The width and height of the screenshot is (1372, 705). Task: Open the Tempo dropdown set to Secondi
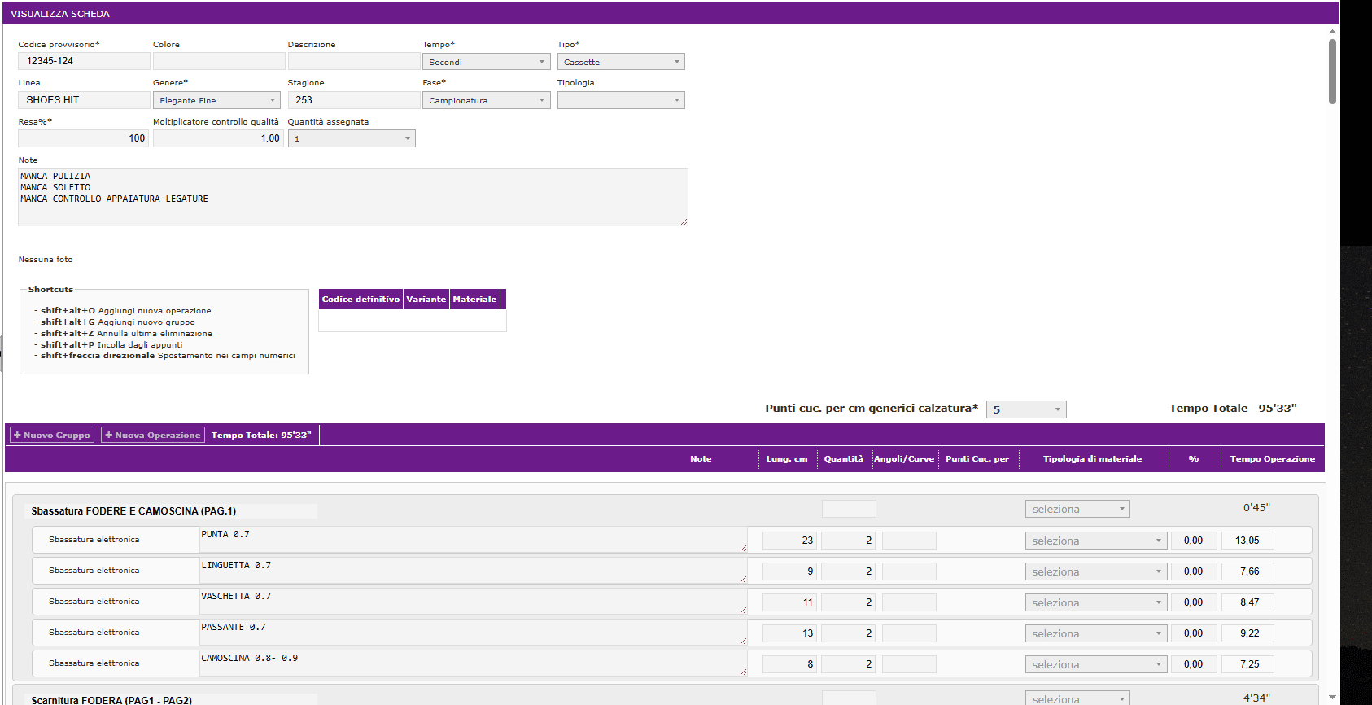coord(486,62)
